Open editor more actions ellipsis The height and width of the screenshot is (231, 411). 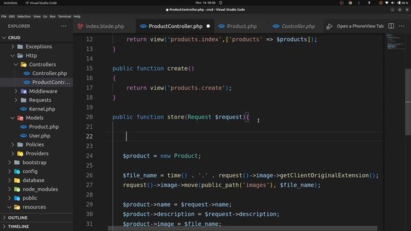[x=401, y=26]
